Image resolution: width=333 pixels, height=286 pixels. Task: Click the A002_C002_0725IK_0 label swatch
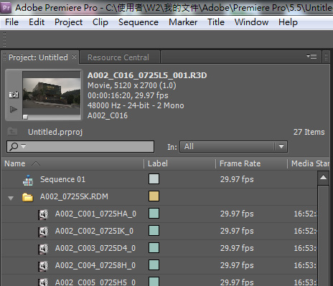[154, 231]
